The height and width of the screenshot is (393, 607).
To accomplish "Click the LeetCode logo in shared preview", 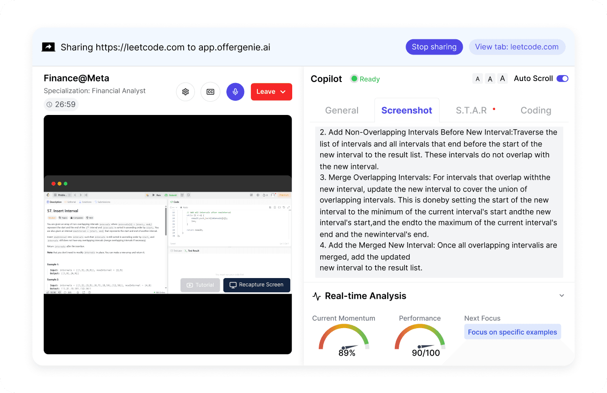I will point(48,195).
